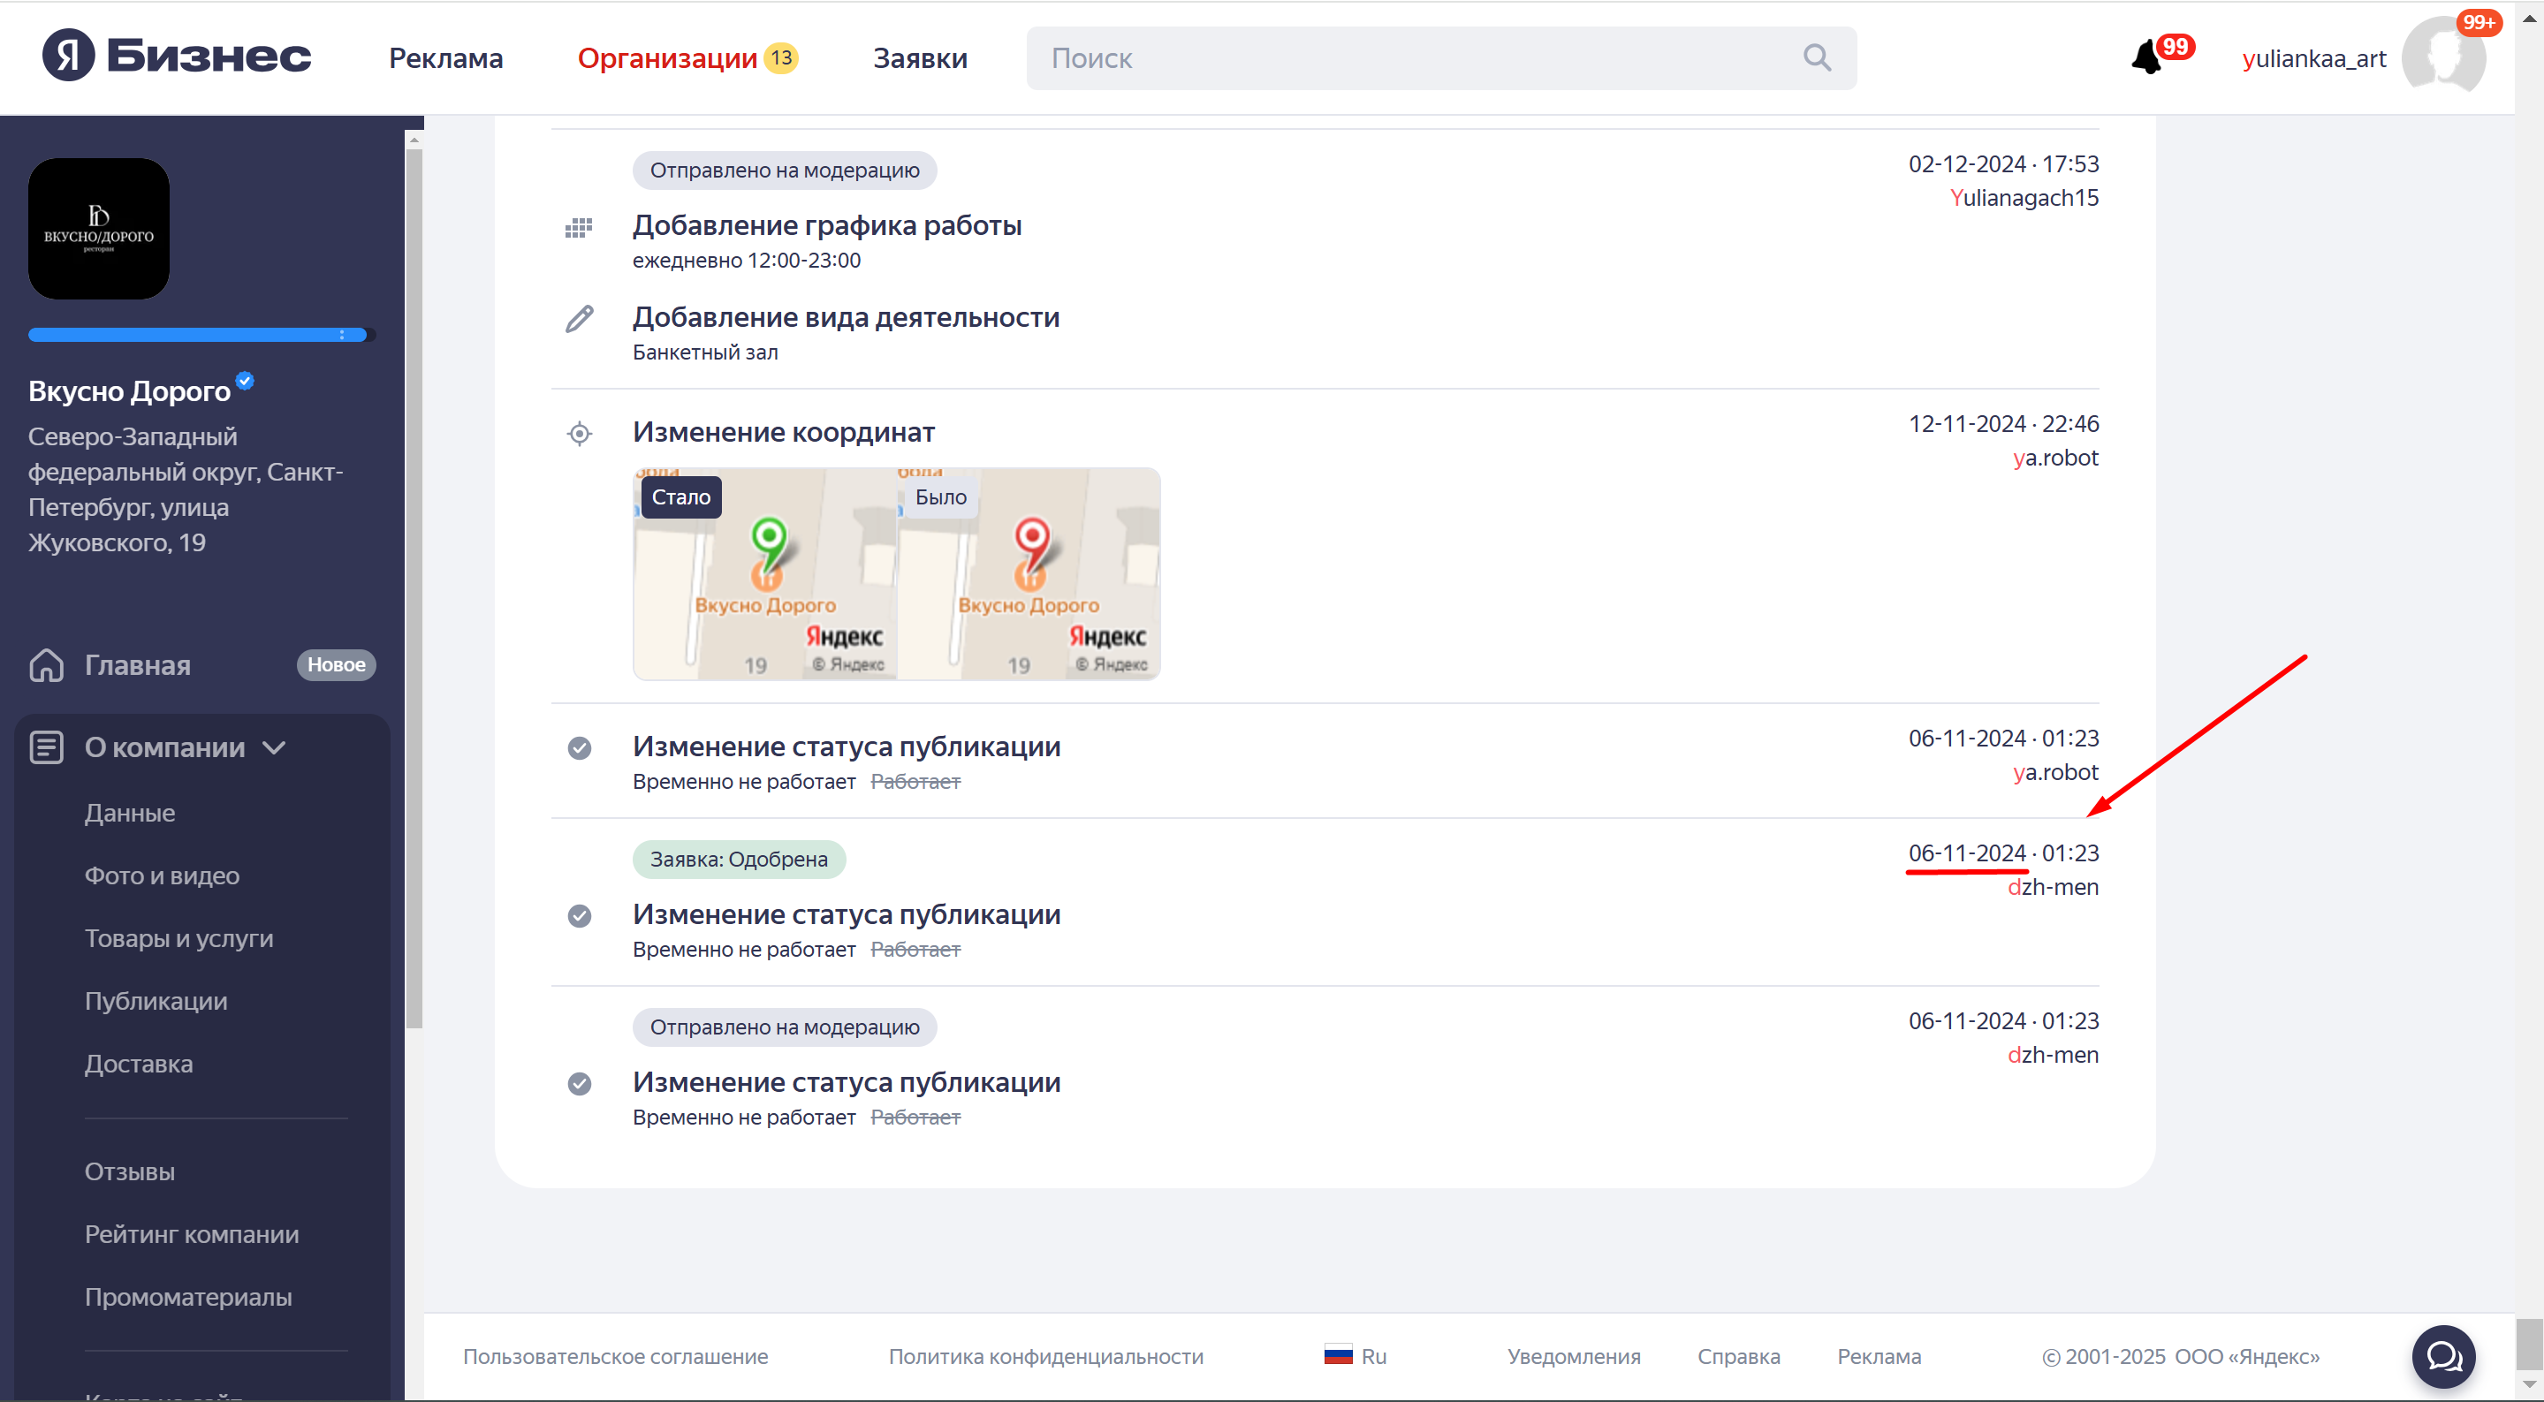Open the support chat bubble icon
The height and width of the screenshot is (1402, 2544).
click(x=2443, y=1355)
